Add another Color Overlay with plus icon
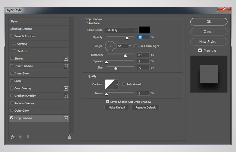Image resolution: width=236 pixels, height=152 pixels. pos(66,88)
